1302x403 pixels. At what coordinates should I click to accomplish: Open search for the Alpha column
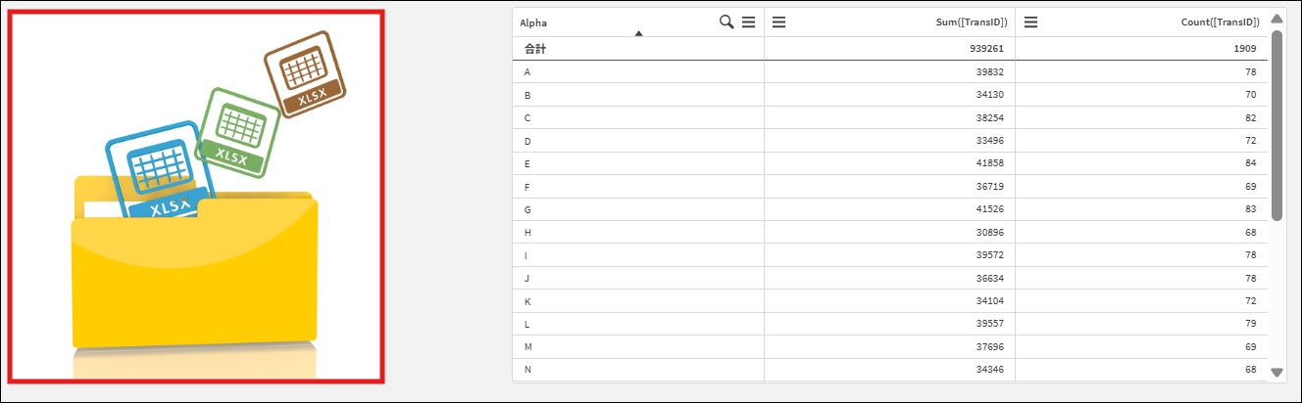pyautogui.click(x=726, y=22)
